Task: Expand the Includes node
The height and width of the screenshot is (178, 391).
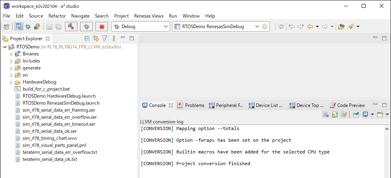Action: 11,61
